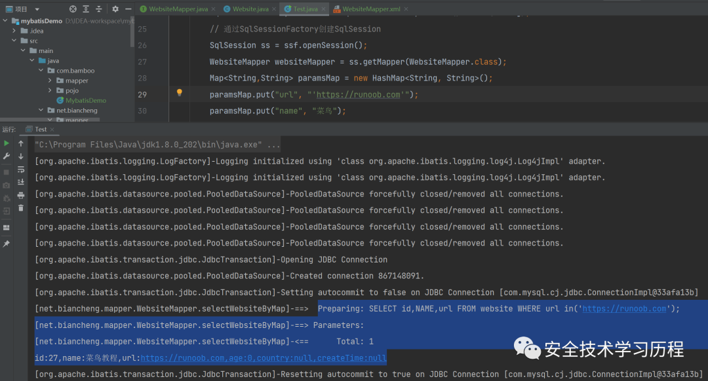Close the Test.java tab
Viewport: 708px width, 381px height.
coord(323,9)
